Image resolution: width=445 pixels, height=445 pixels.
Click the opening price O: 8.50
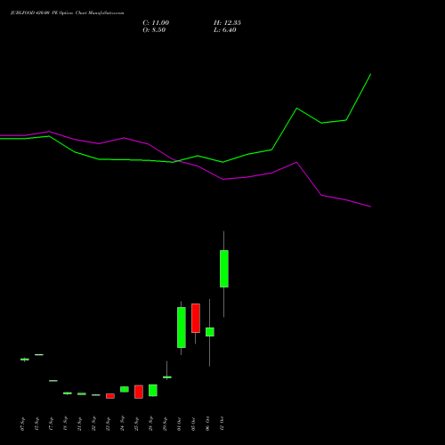154,30
